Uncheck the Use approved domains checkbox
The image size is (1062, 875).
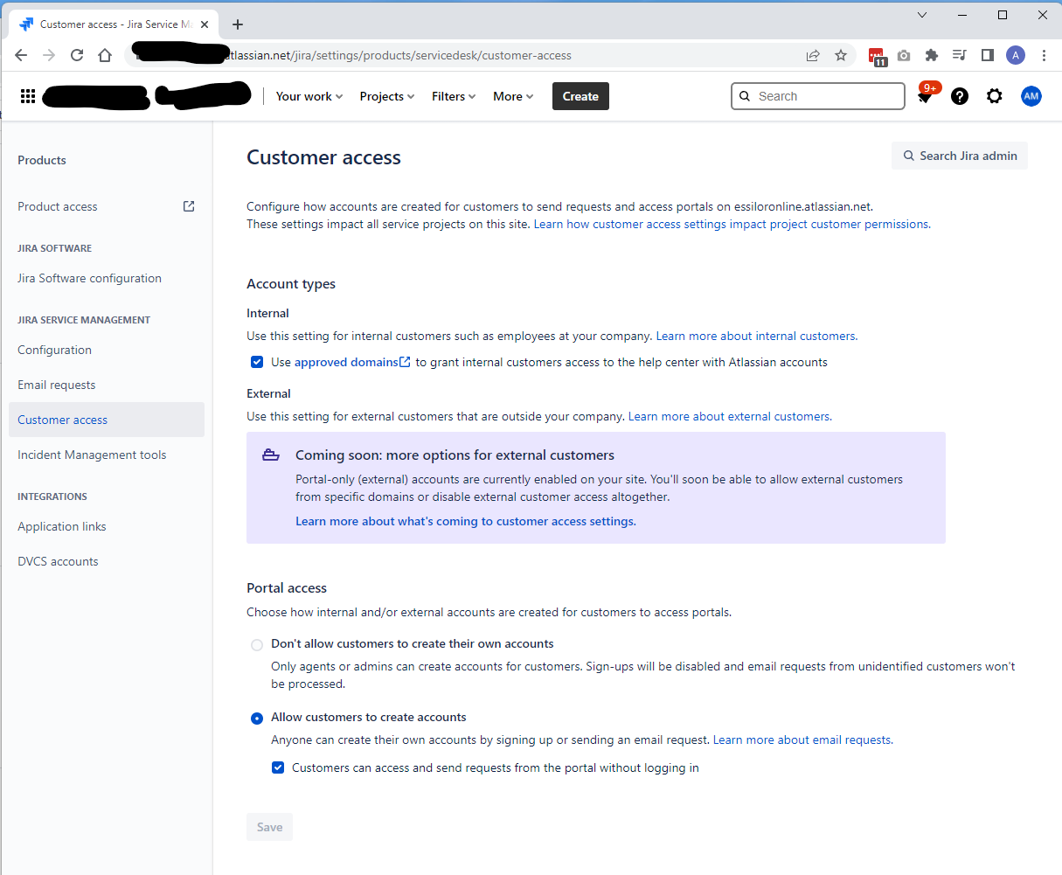point(256,361)
